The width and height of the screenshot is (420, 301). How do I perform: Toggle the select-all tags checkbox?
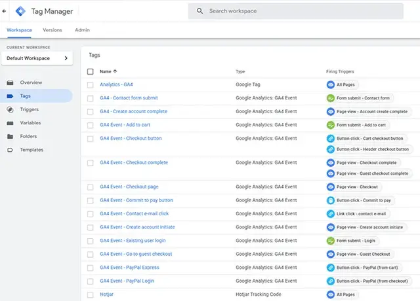point(91,71)
